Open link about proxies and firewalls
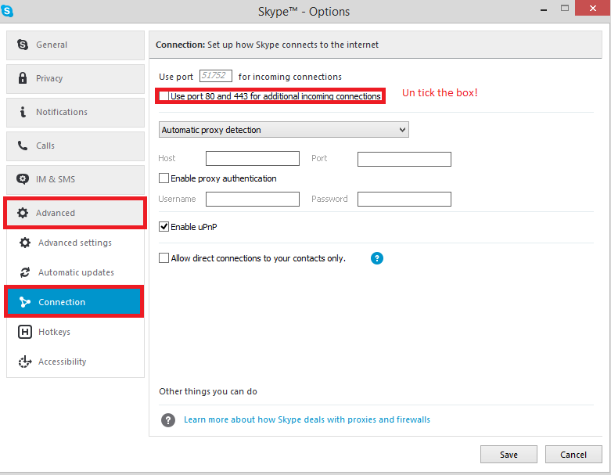Viewport: 611px width, 475px height. pos(307,419)
